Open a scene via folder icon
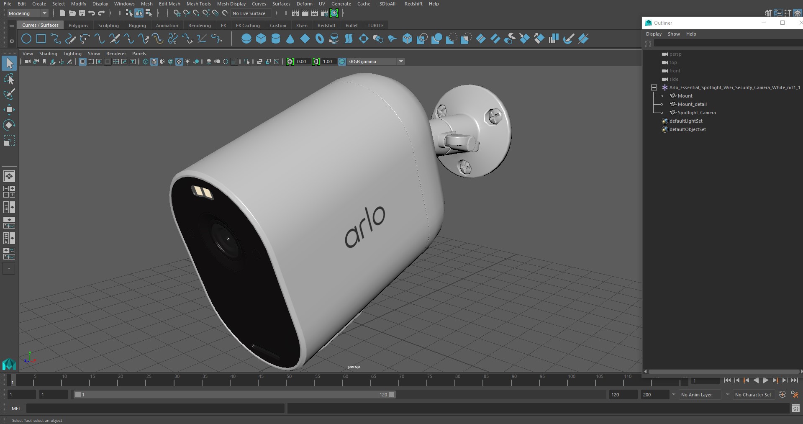803x424 pixels. (72, 13)
